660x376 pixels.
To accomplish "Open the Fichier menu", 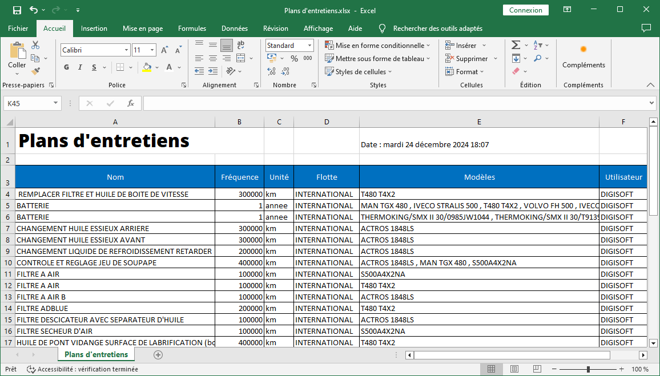I will coord(18,28).
